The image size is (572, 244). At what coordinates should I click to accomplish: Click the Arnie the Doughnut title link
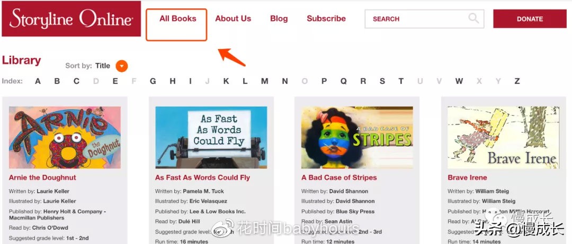[x=42, y=177]
